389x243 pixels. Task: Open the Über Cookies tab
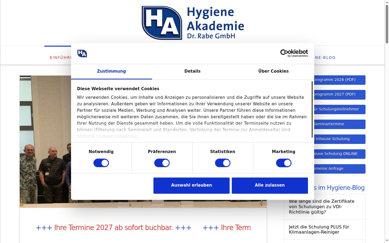273,71
